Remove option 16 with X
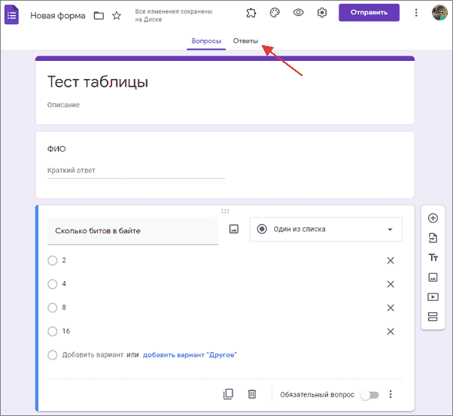The width and height of the screenshot is (453, 416). click(x=391, y=332)
